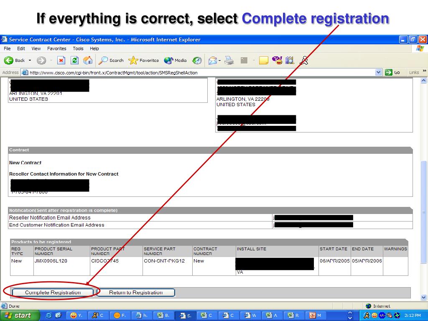Click the vertical scrollbar thumb
This screenshot has height=321, width=428.
pos(424,212)
